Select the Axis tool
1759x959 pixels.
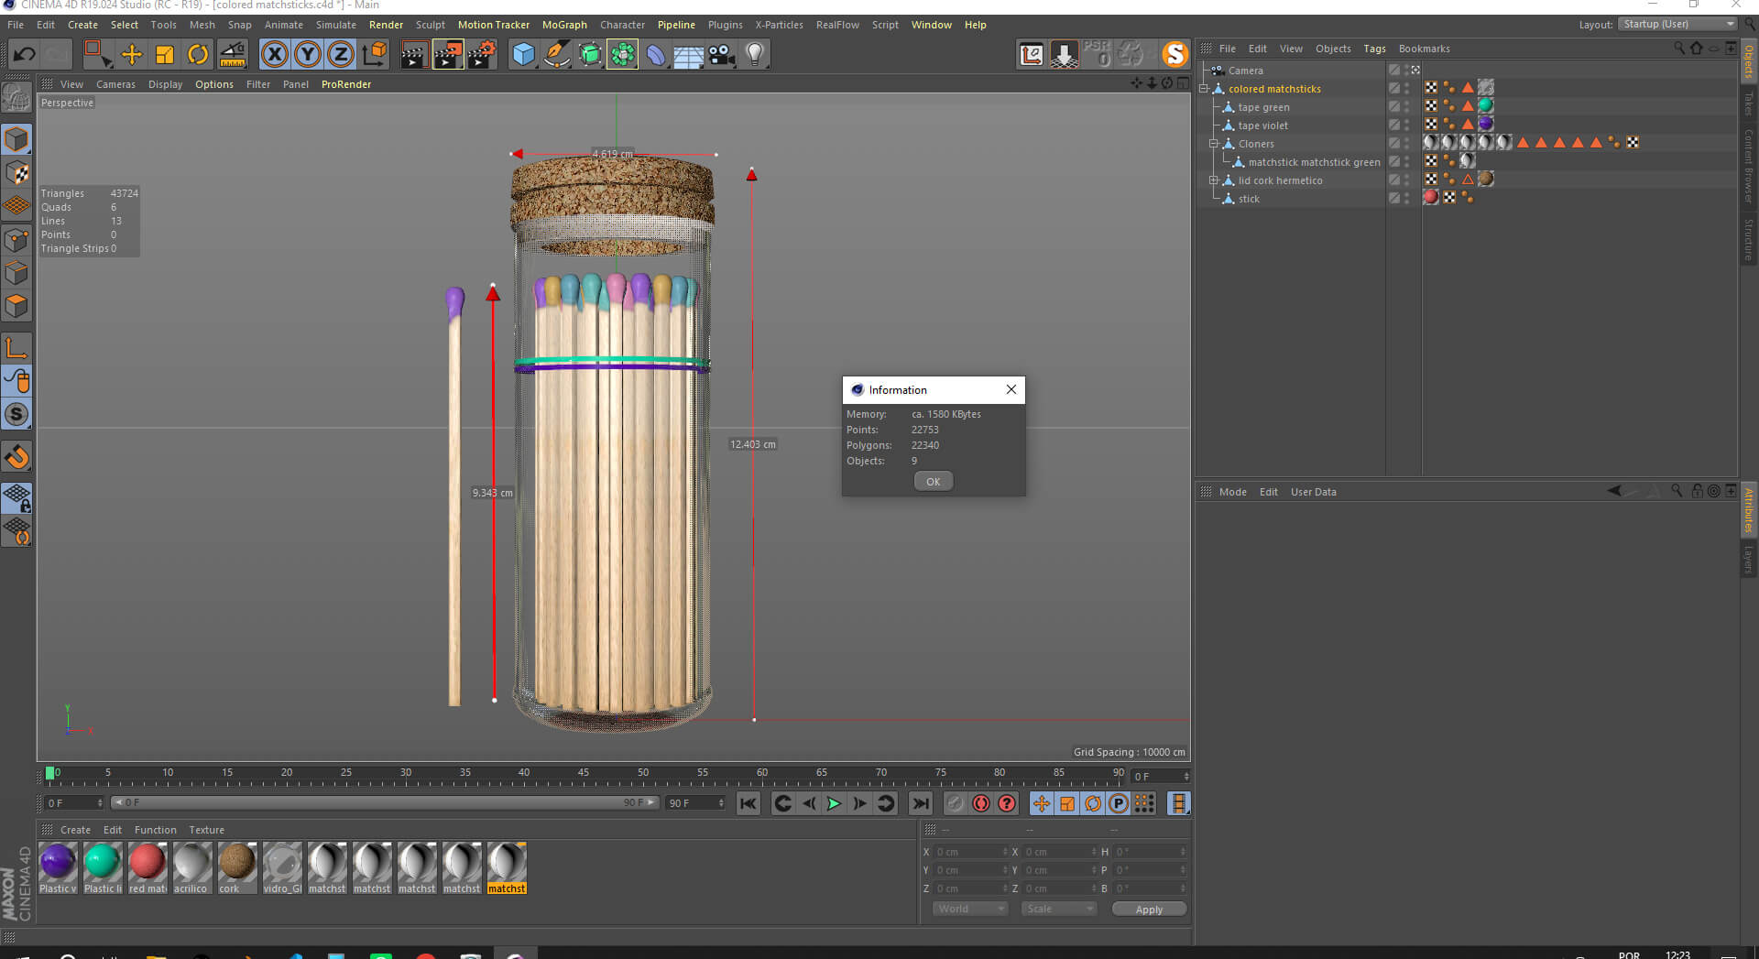[x=16, y=348]
